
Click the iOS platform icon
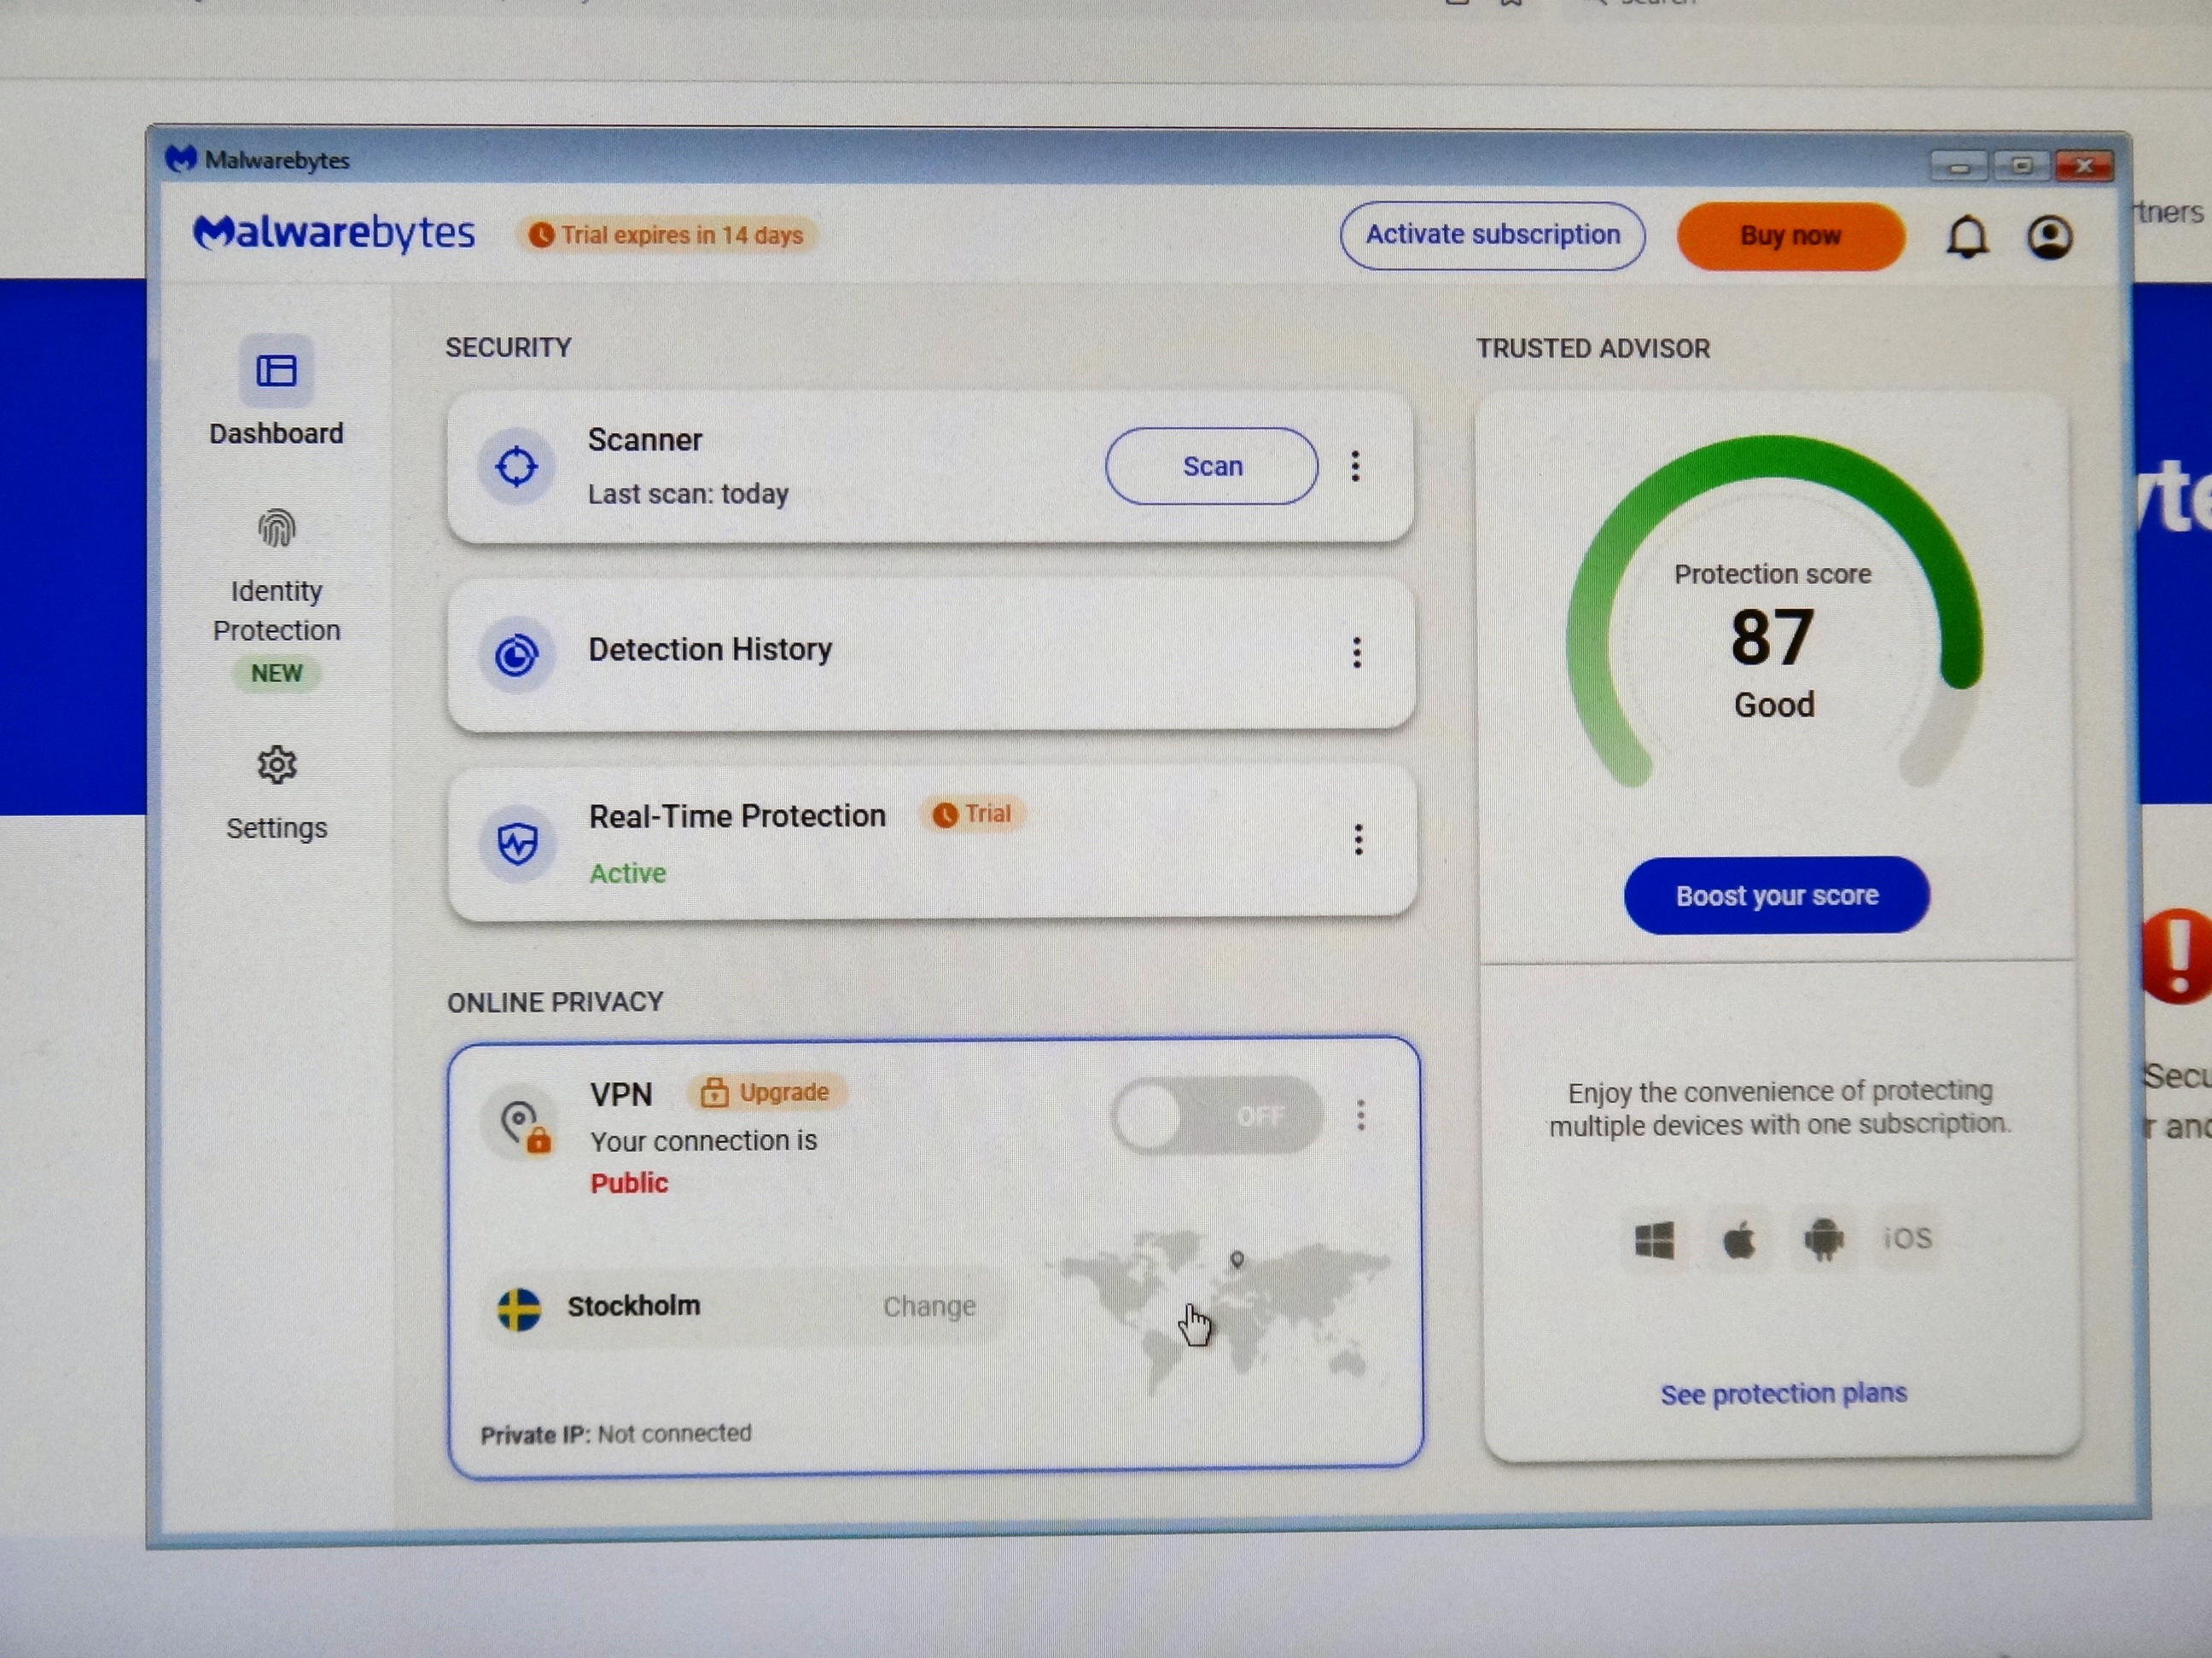point(1908,1238)
